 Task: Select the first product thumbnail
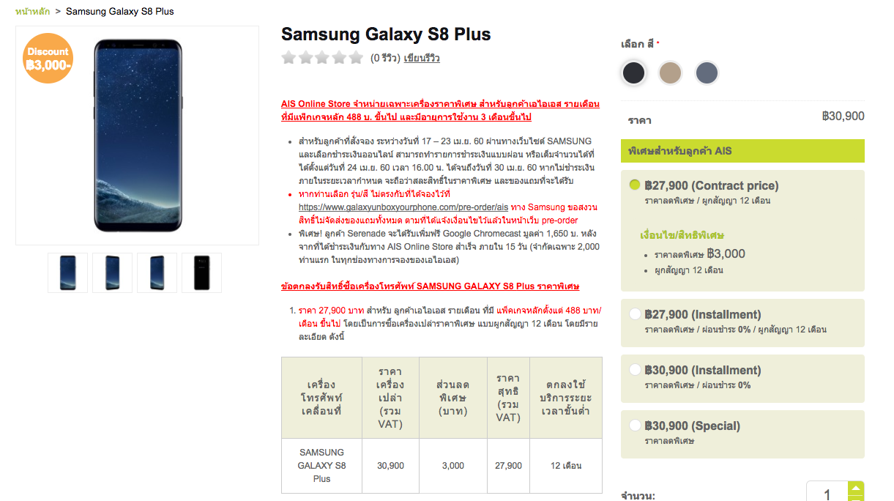[x=68, y=272]
